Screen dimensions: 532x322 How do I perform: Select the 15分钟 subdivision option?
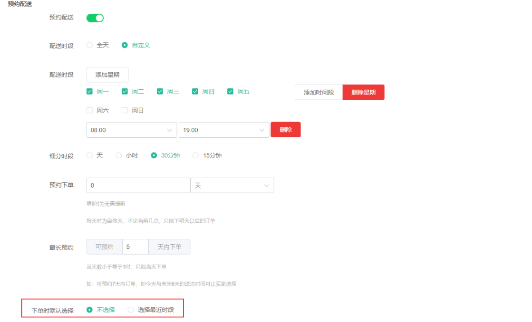coord(195,155)
